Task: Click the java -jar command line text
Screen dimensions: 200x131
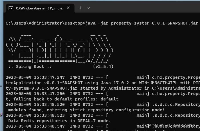Action: tap(142, 23)
